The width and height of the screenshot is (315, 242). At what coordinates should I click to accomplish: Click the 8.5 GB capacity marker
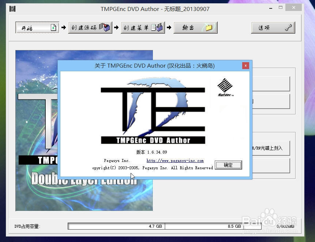tap(234, 226)
